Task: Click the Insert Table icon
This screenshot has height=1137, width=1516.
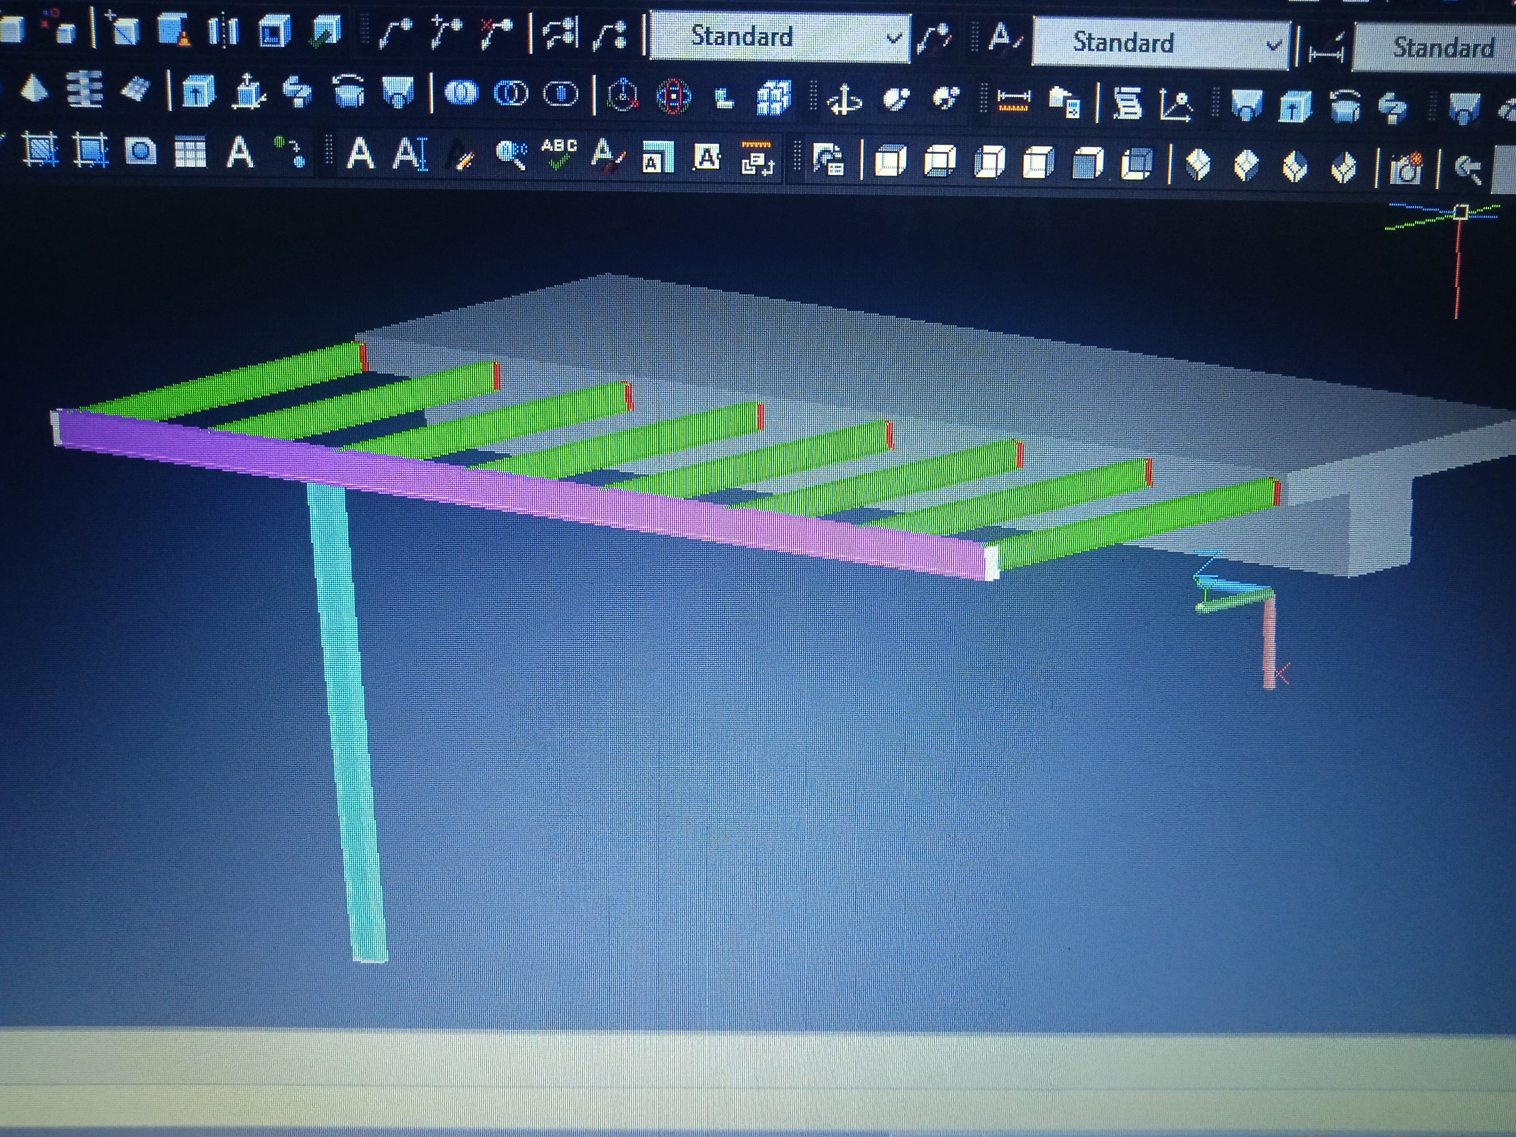Action: (x=190, y=152)
